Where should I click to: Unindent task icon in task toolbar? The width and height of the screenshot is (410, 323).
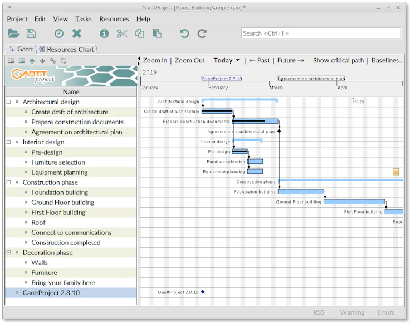(11, 61)
